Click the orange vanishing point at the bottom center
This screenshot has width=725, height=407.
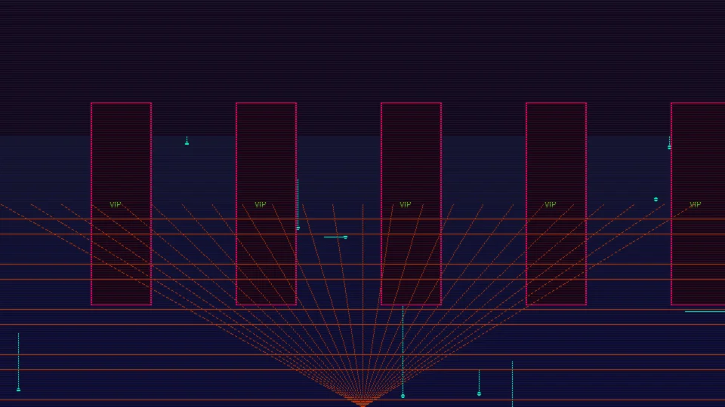(362, 401)
